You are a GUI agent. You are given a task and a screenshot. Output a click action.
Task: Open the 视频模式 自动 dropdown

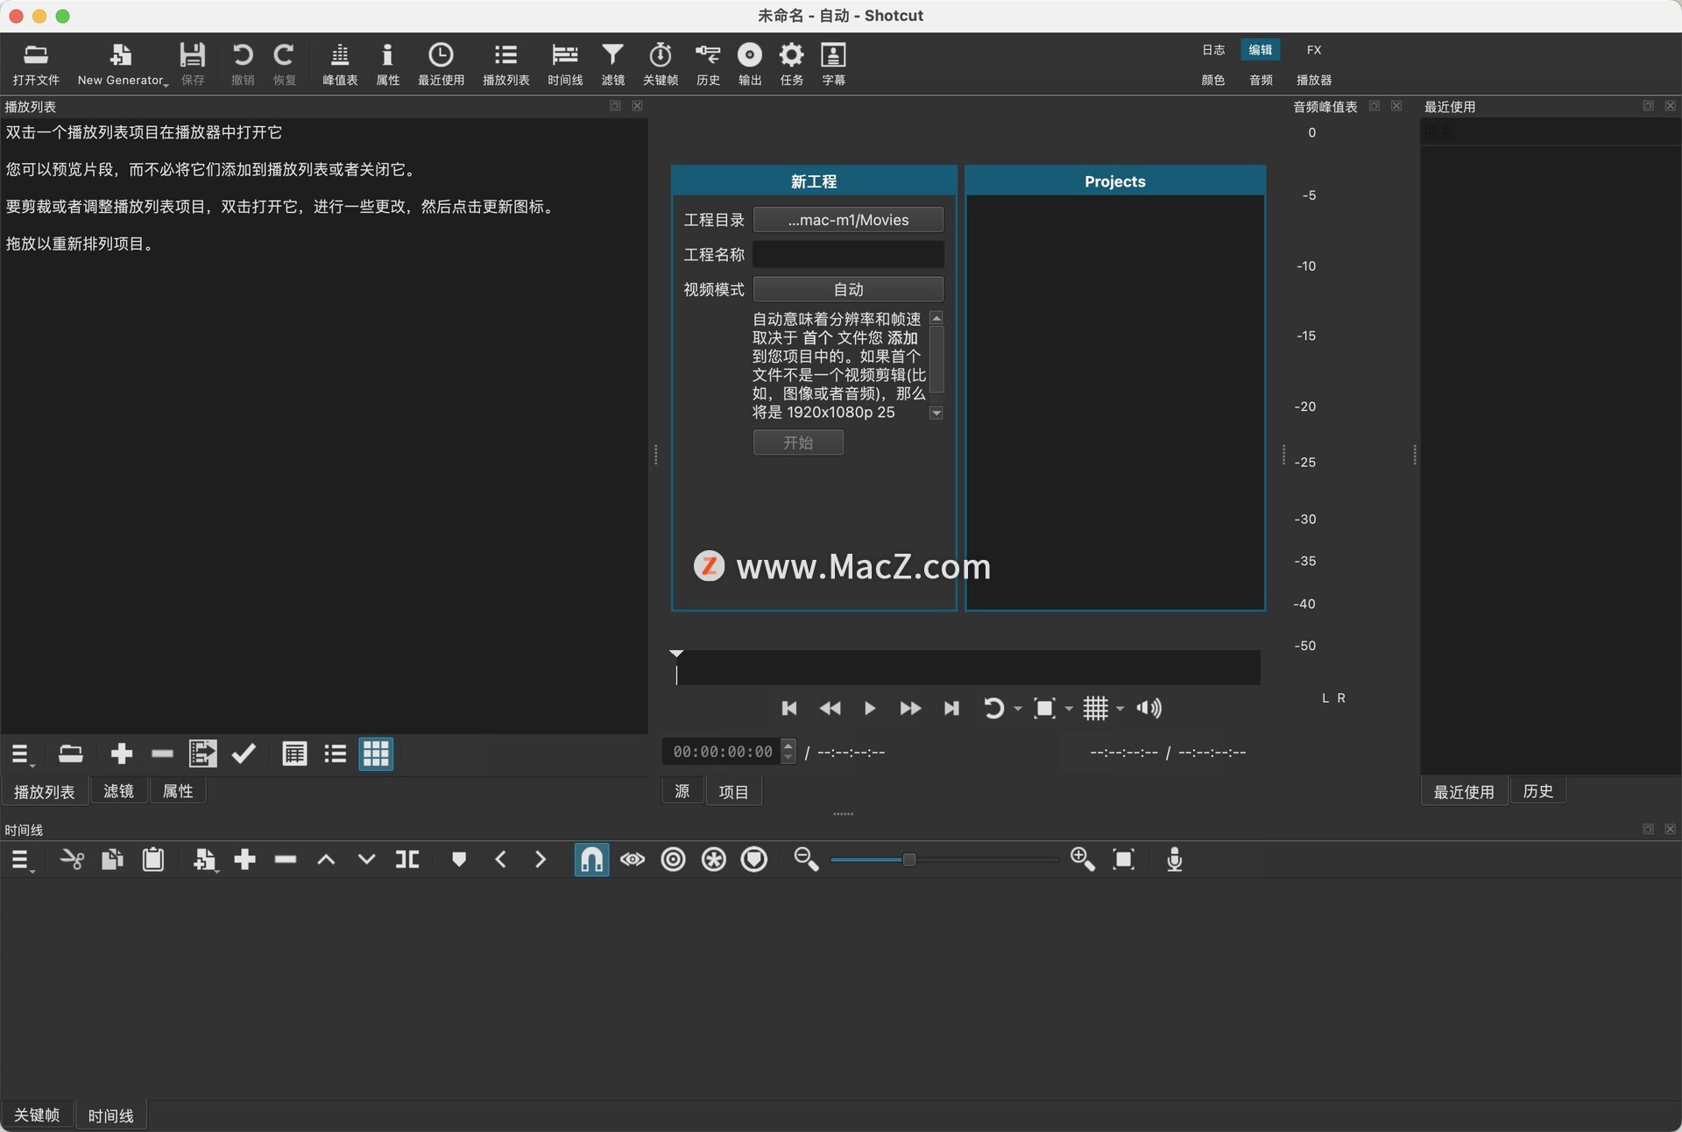coord(848,289)
